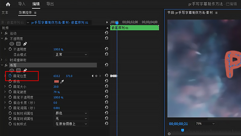Reset the 画笔大小 parameter

106,86
